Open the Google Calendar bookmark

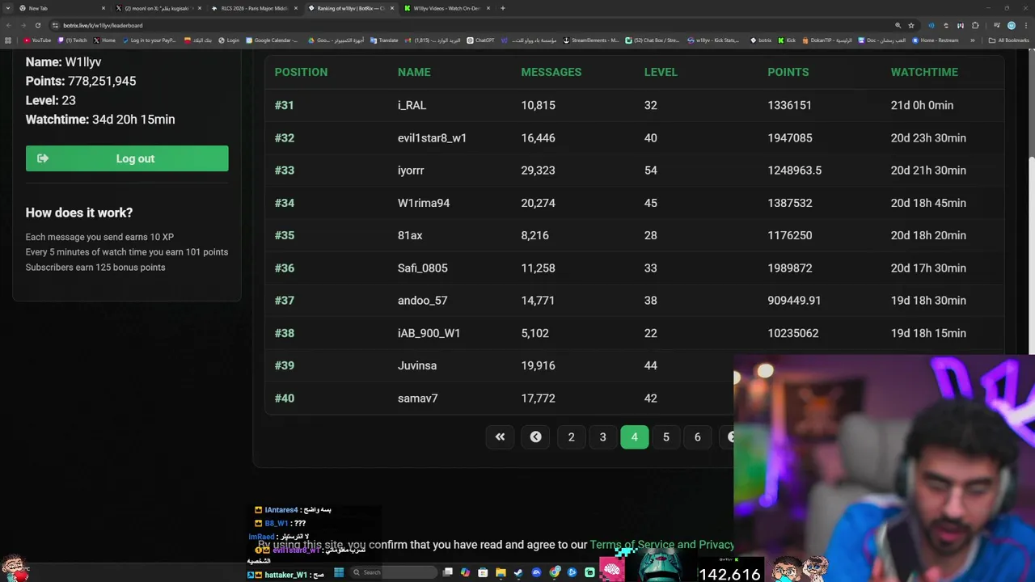[x=272, y=40]
